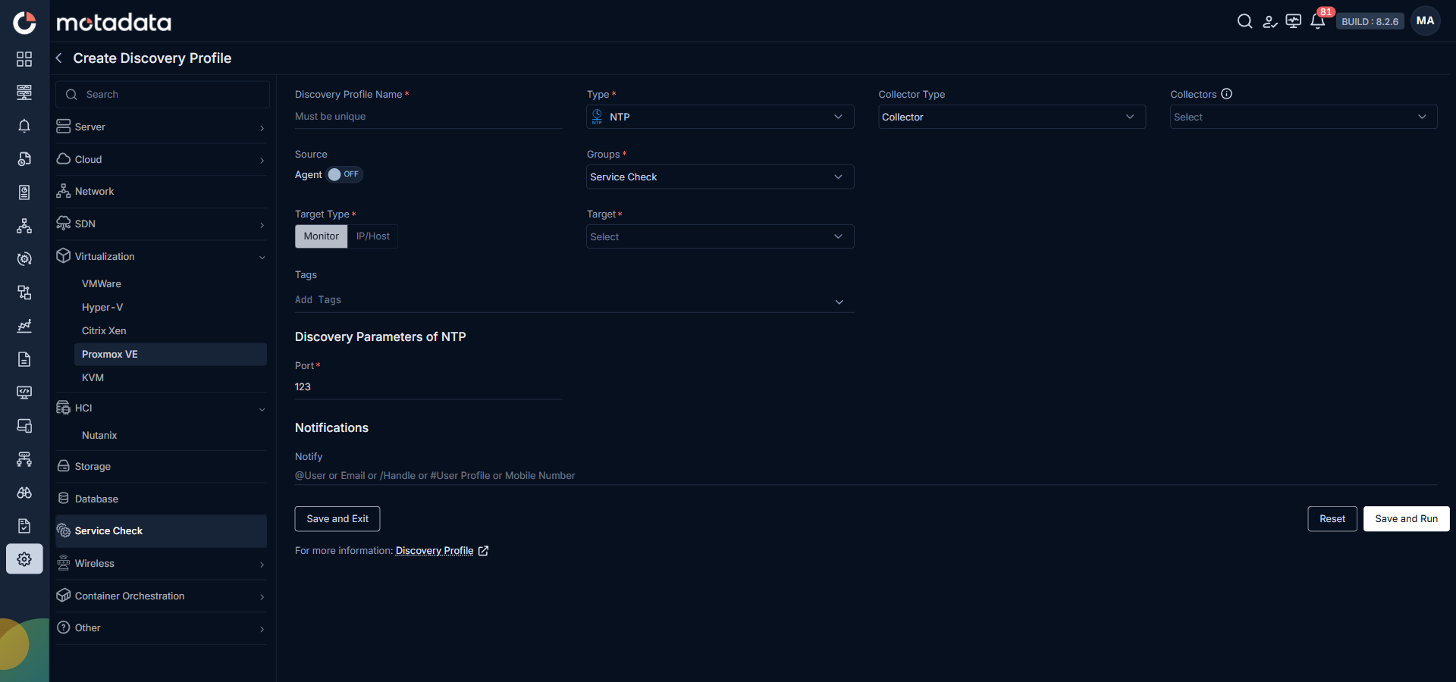Open the Type NTP dropdown

(x=720, y=117)
